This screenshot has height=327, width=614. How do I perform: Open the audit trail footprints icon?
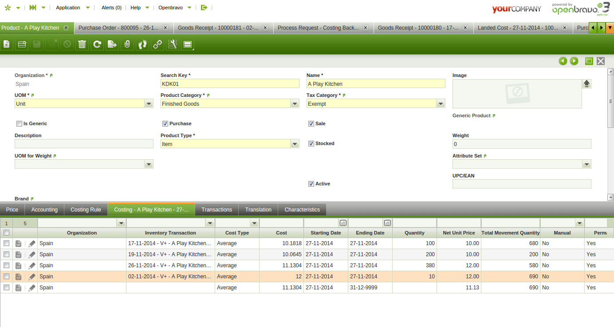pos(142,44)
